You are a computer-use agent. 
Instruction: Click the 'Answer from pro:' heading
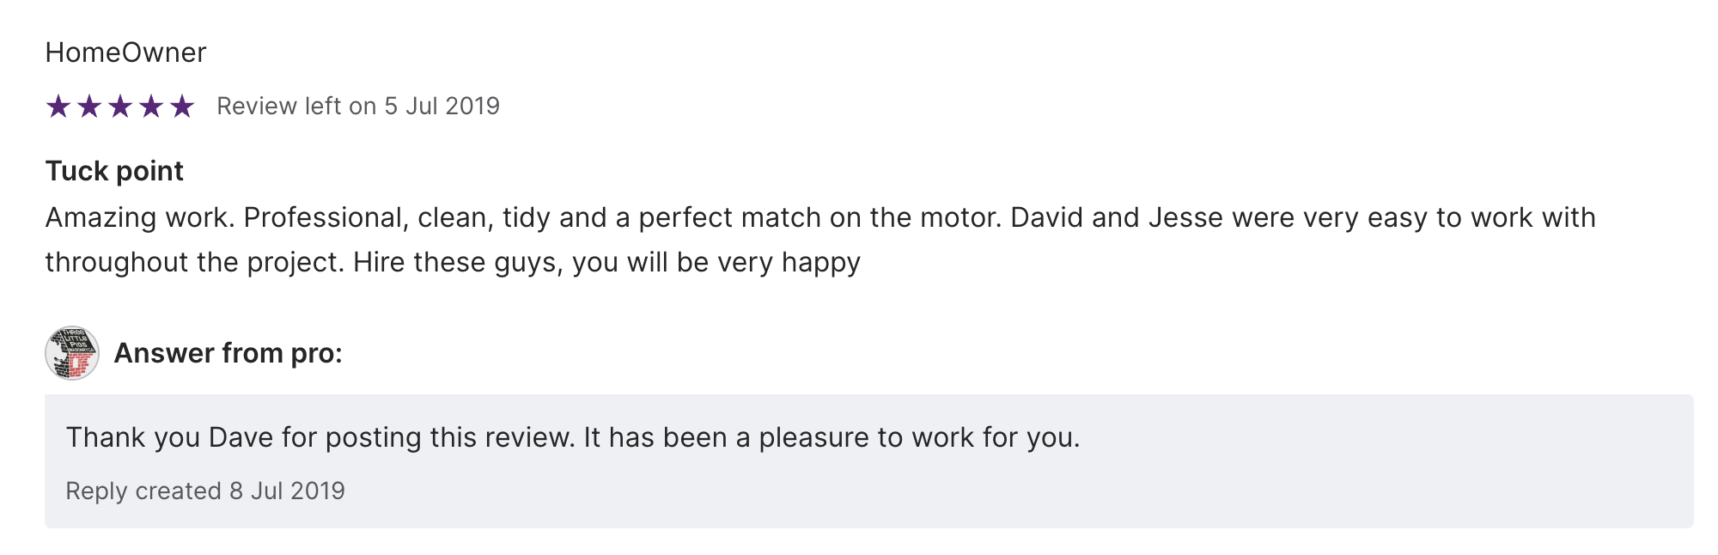[x=228, y=353]
